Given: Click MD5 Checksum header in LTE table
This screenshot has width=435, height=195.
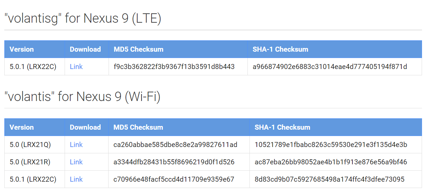Looking at the screenshot, I should (x=139, y=49).
